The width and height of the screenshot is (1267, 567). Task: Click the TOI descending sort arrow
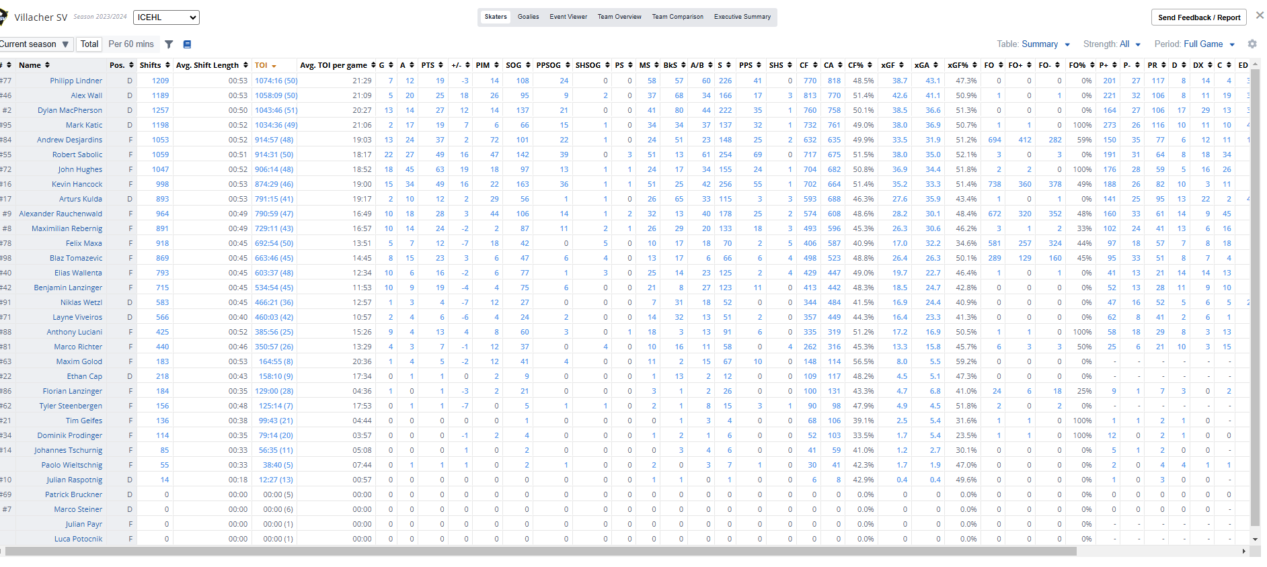click(x=274, y=66)
